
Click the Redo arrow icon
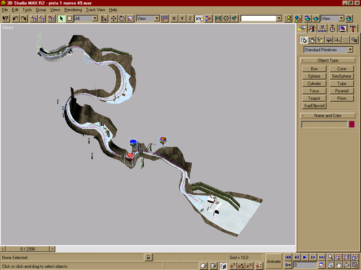pyautogui.click(x=24, y=19)
